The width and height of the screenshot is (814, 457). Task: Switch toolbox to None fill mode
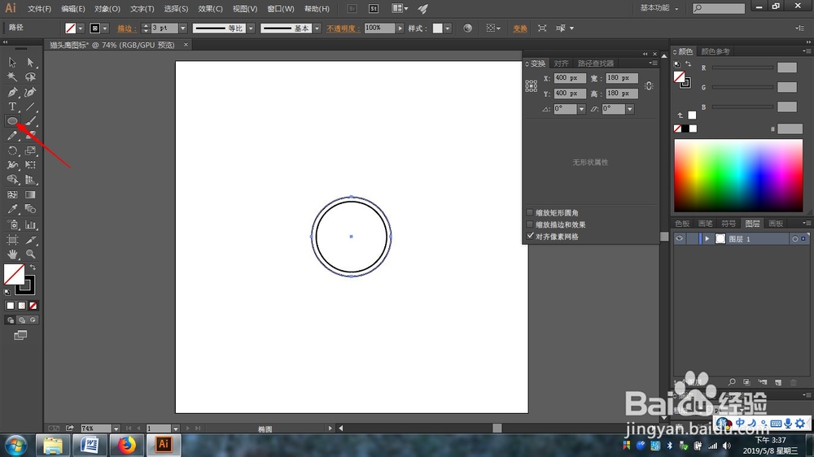point(33,306)
